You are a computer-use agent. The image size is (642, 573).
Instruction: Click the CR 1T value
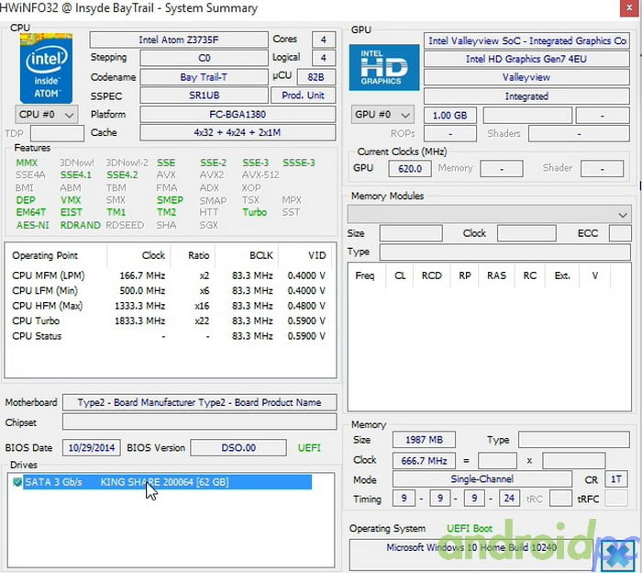click(x=616, y=479)
